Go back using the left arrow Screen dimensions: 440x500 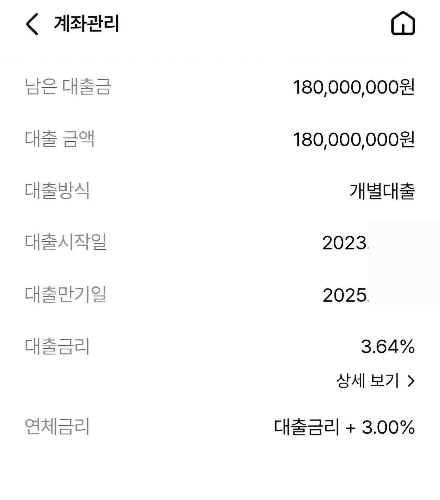[32, 24]
